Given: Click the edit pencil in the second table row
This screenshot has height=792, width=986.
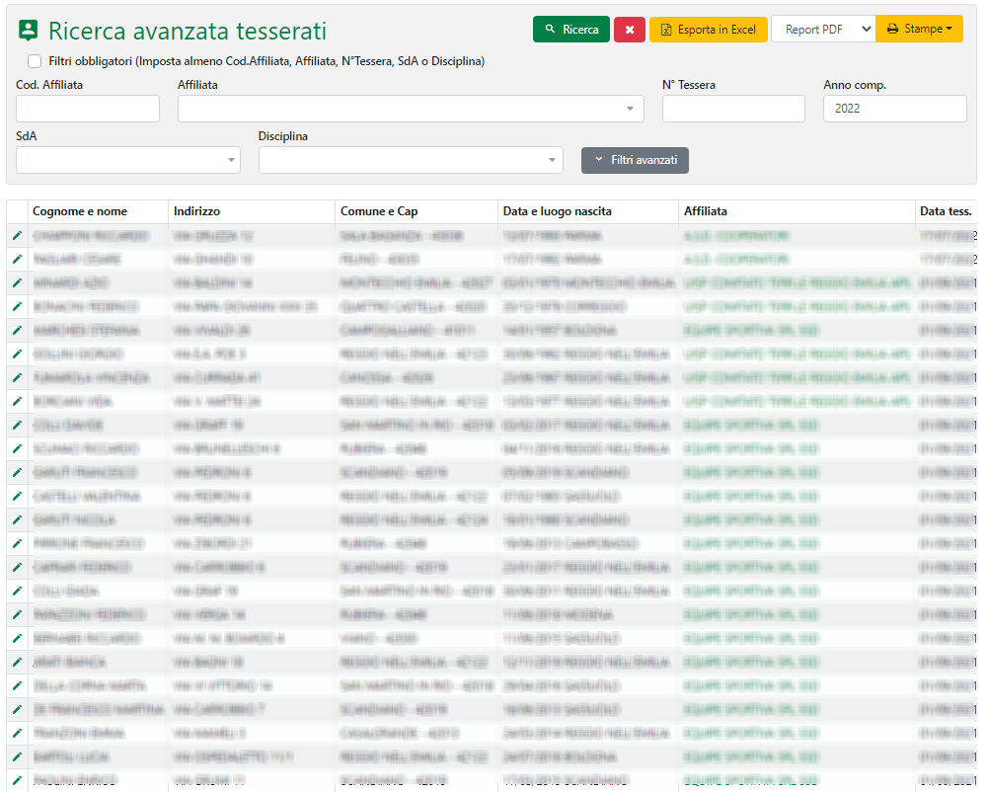Looking at the screenshot, I should (x=17, y=259).
